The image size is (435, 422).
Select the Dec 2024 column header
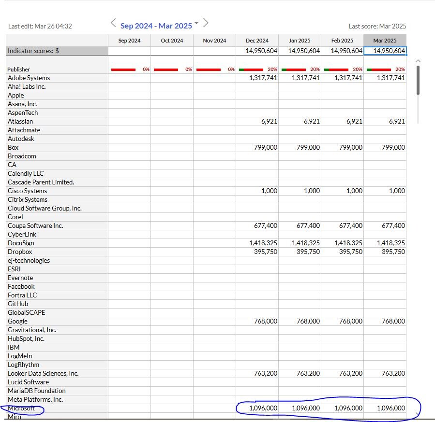pyautogui.click(x=257, y=41)
